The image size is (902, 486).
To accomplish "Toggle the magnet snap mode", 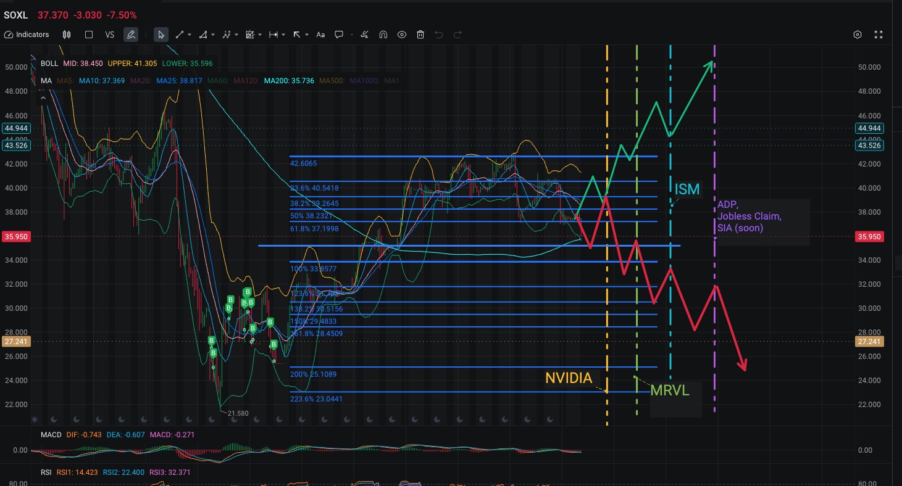I will pyautogui.click(x=383, y=35).
